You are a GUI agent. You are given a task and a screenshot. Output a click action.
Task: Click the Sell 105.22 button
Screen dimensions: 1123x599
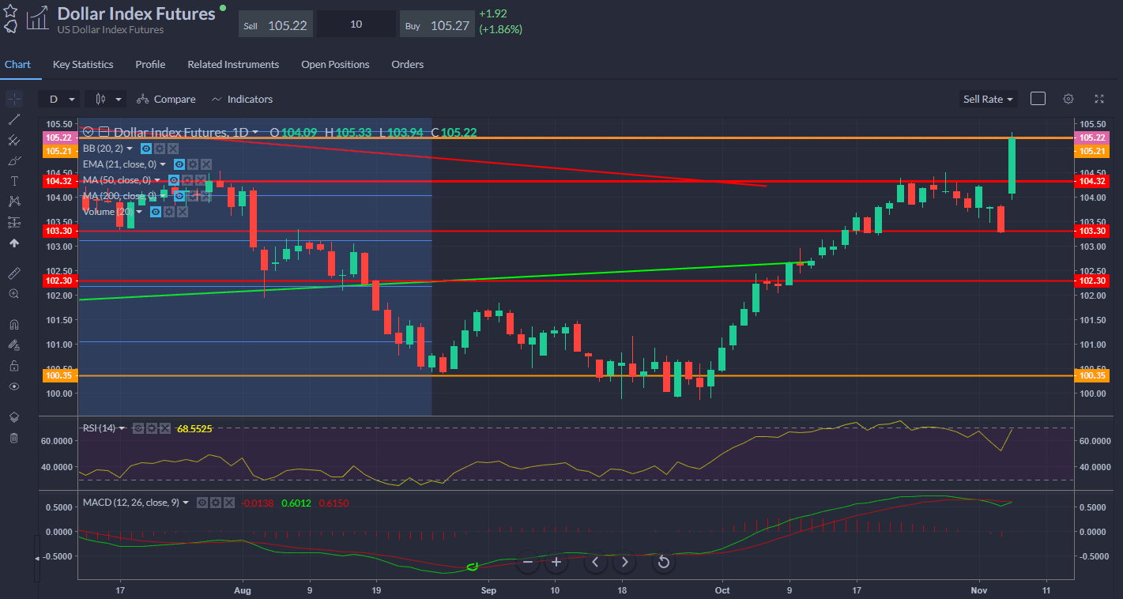tap(276, 24)
